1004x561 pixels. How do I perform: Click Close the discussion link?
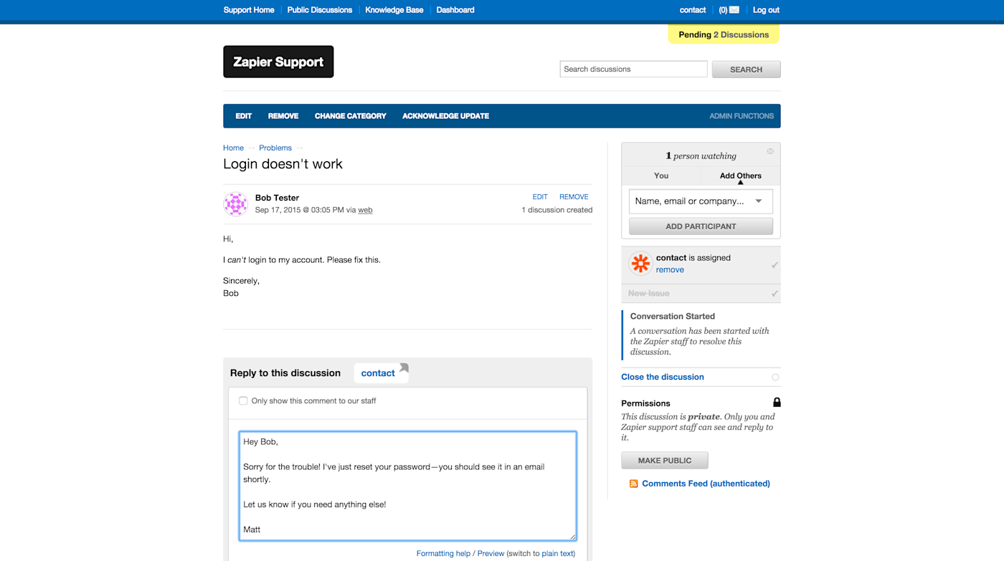[663, 377]
